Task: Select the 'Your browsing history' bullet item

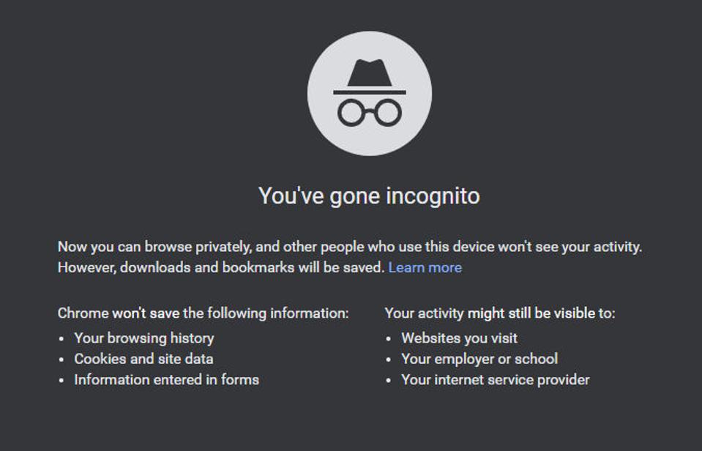Action: 143,338
